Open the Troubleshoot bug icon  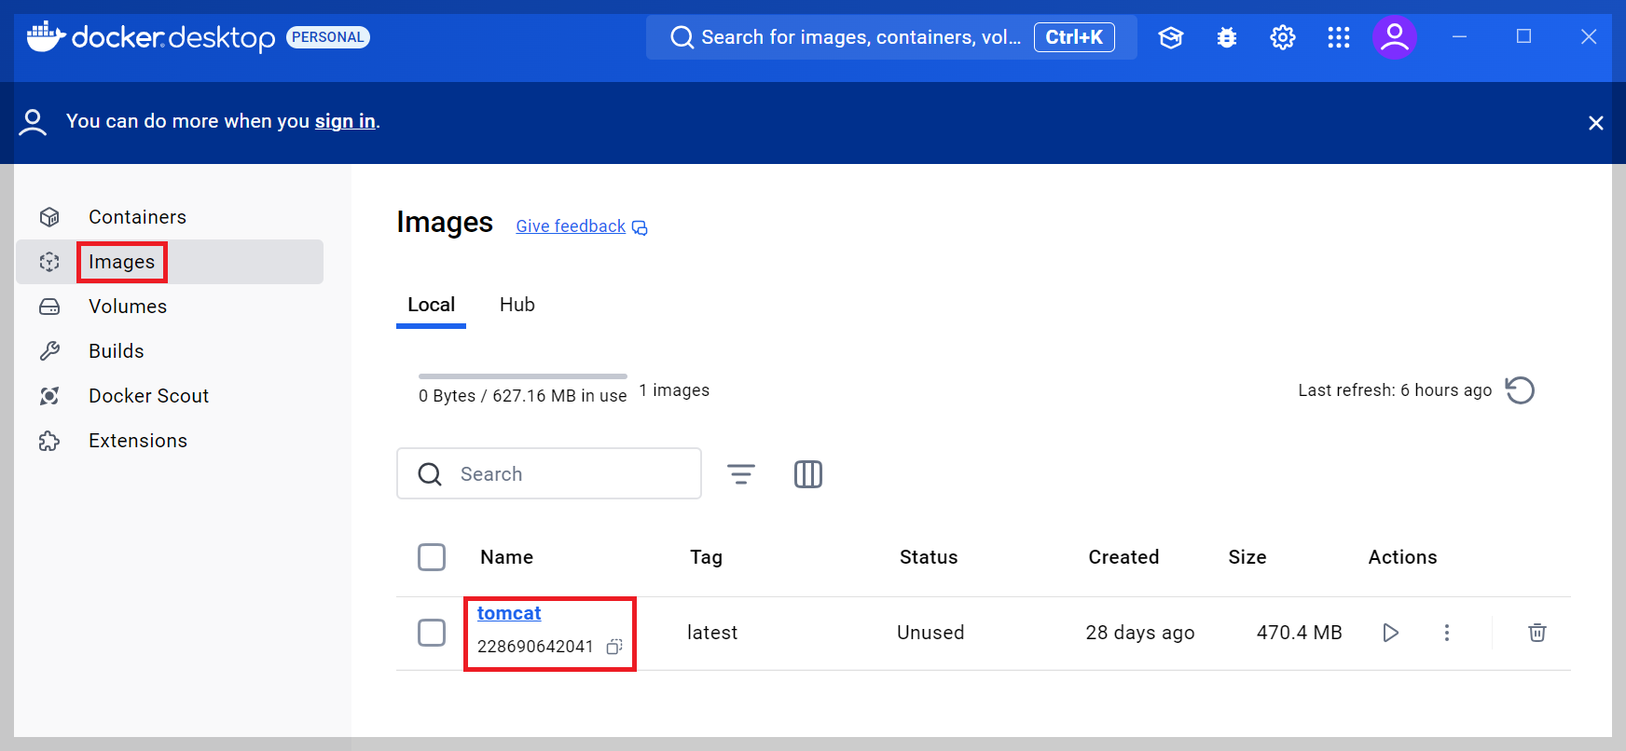tap(1227, 37)
